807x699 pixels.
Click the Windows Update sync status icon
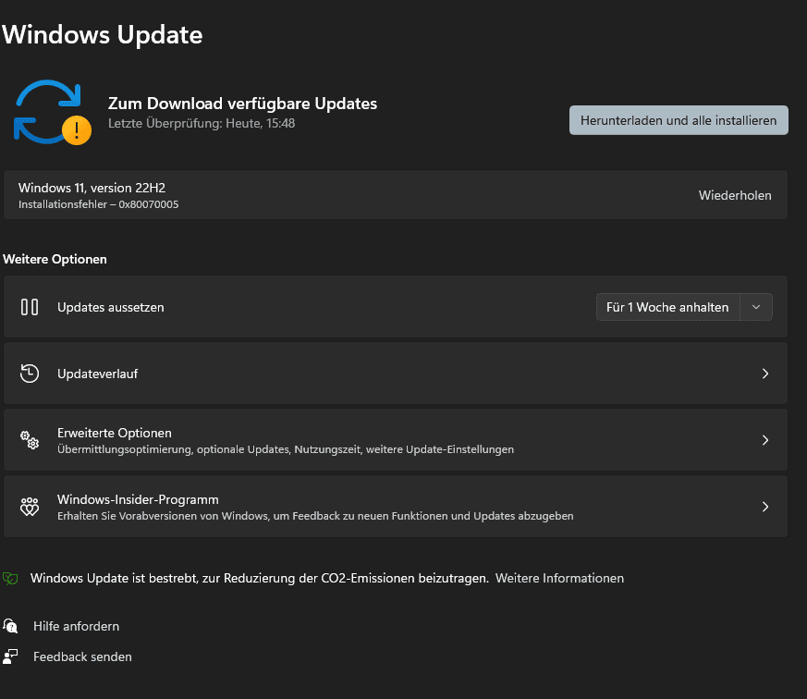pyautogui.click(x=52, y=112)
